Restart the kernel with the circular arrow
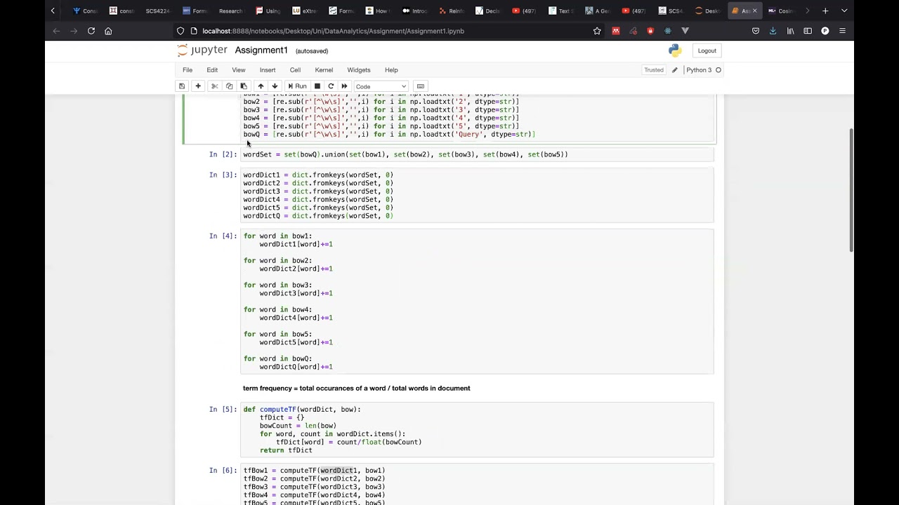899x505 pixels. (x=331, y=86)
